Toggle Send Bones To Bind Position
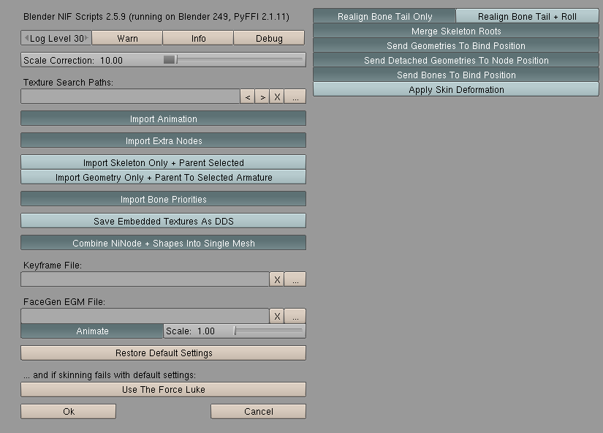Screen dimensions: 603x433 point(456,75)
